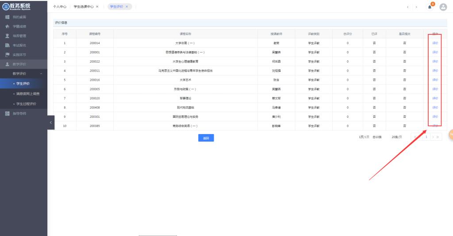Viewport: 453px width, 236px height.
Task: Open 指导导师 sidebar icon
Action: (7, 113)
